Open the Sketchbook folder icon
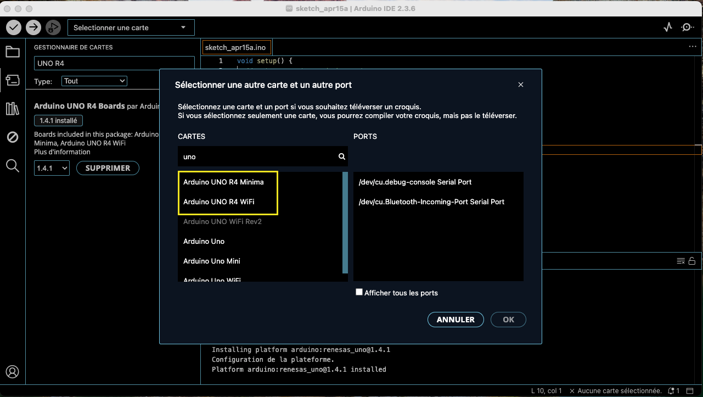Screen dimensions: 703x397 pyautogui.click(x=13, y=52)
